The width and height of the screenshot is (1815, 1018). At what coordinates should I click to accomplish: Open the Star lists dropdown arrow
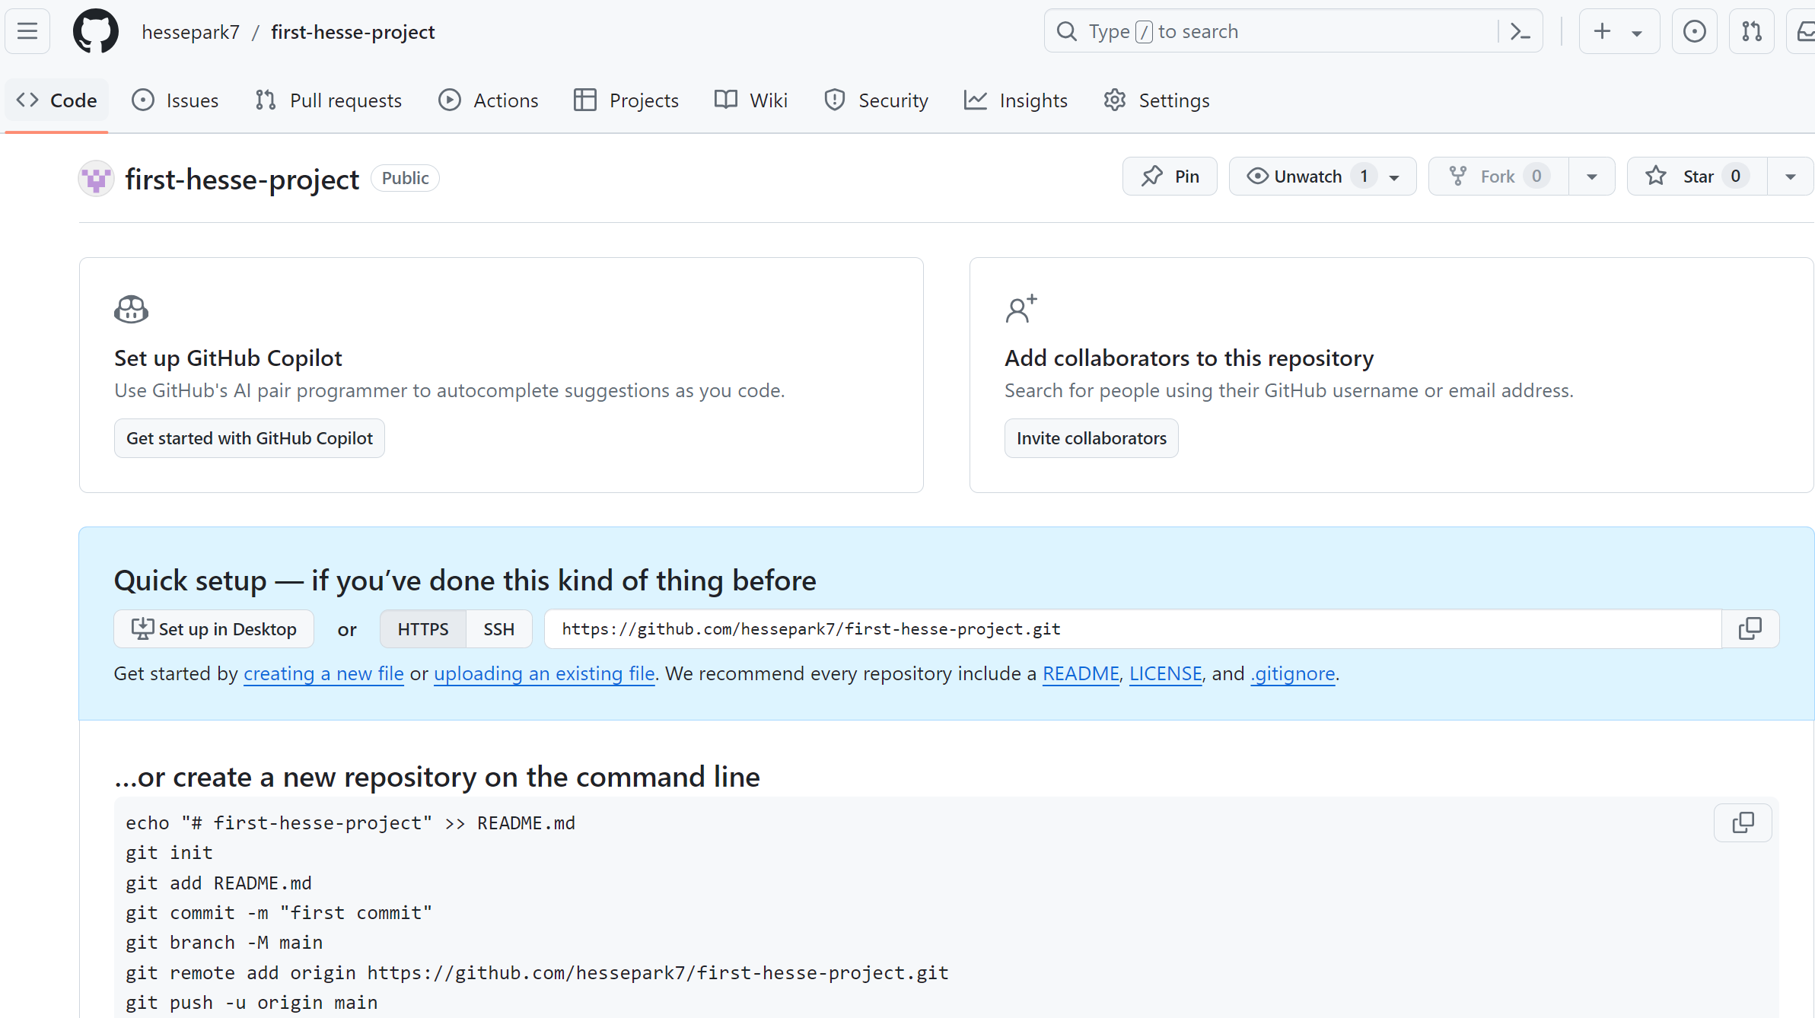click(1790, 177)
